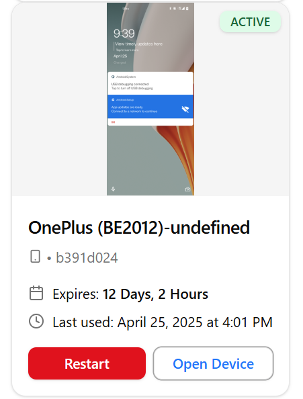Tap the crossed-out eye icon in blue notification

click(x=185, y=109)
